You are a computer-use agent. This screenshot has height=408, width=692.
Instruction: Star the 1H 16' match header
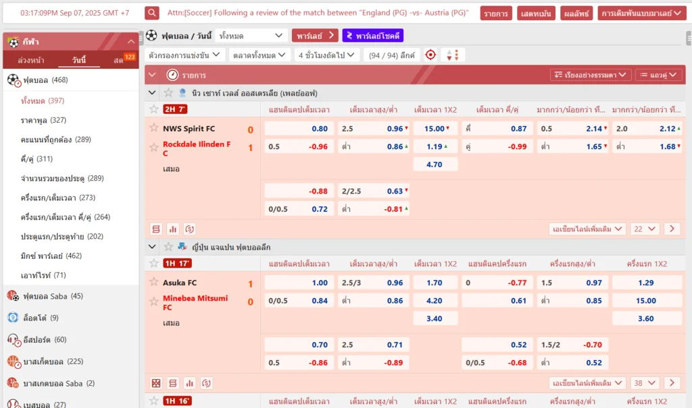pyautogui.click(x=153, y=401)
